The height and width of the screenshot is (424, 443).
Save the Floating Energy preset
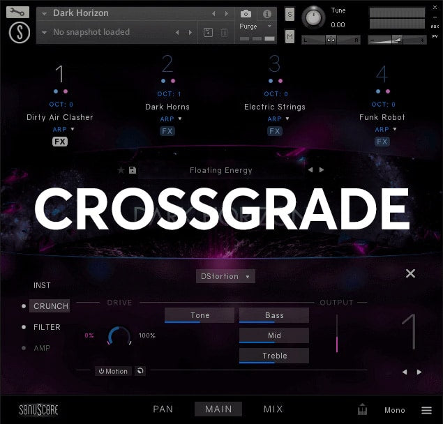click(x=133, y=170)
